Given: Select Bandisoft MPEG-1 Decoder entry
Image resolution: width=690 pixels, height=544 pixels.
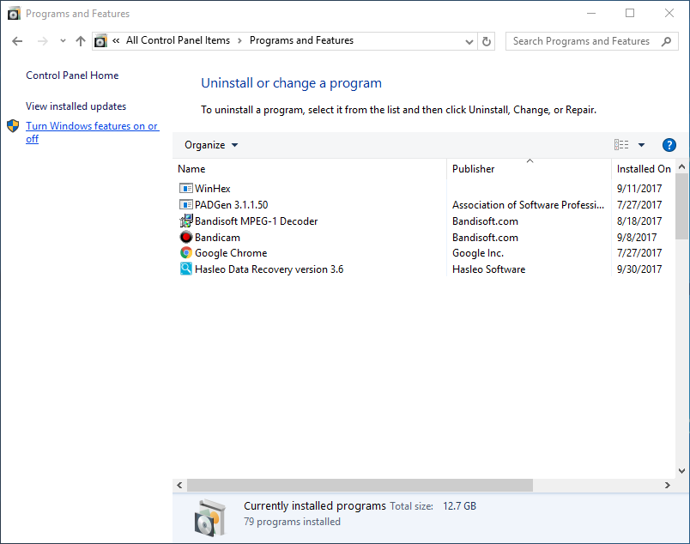Looking at the screenshot, I should click(x=256, y=221).
